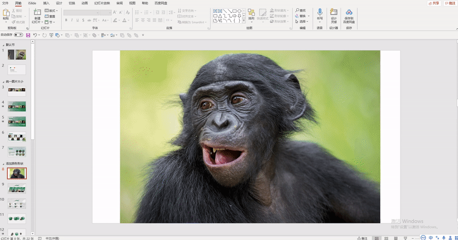The width and height of the screenshot is (458, 240).
Task: Click the Comments (批注) button
Action: [450, 3]
